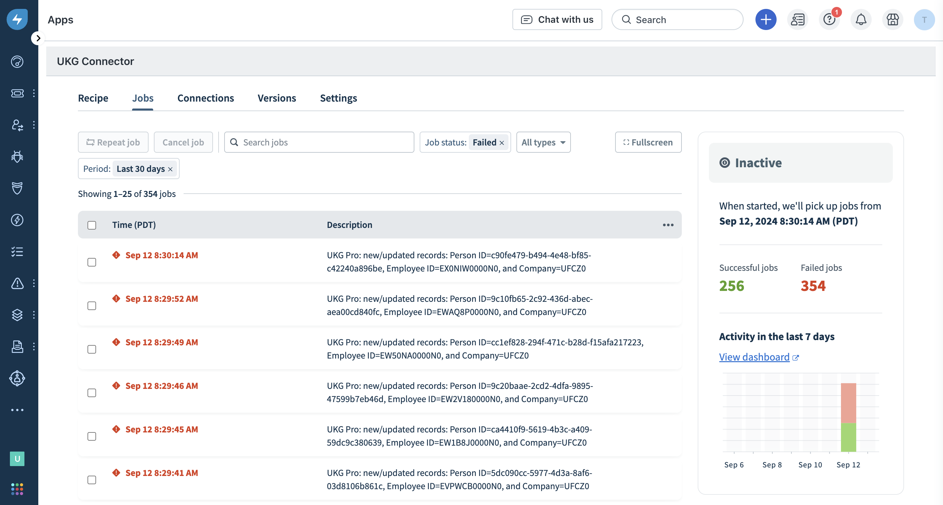The height and width of the screenshot is (505, 943).
Task: Open the marketplace store icon
Action: pyautogui.click(x=892, y=20)
